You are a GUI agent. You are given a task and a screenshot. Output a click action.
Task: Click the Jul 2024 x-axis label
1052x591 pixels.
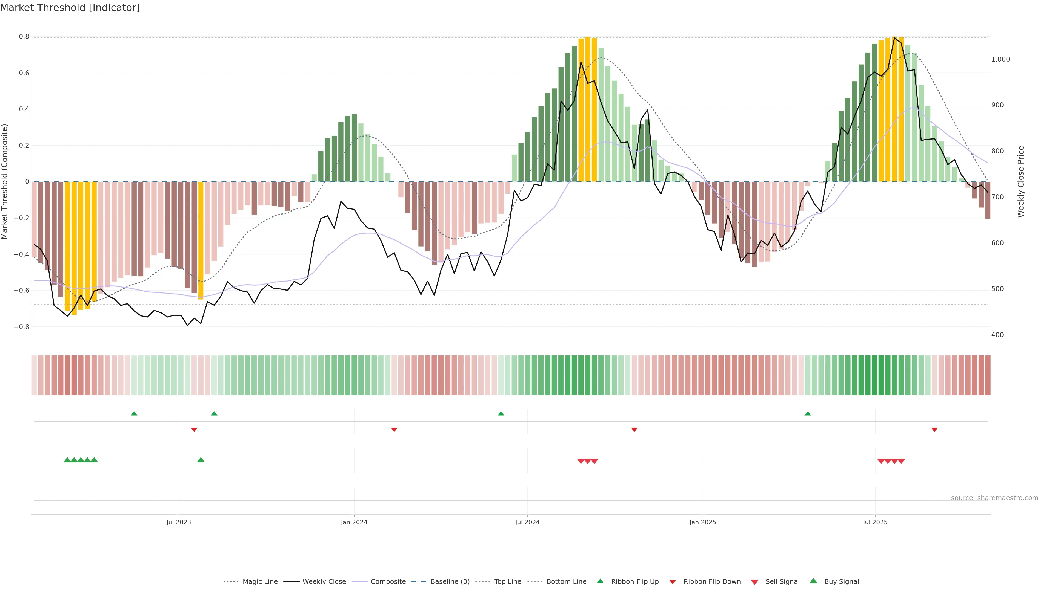[x=527, y=522]
